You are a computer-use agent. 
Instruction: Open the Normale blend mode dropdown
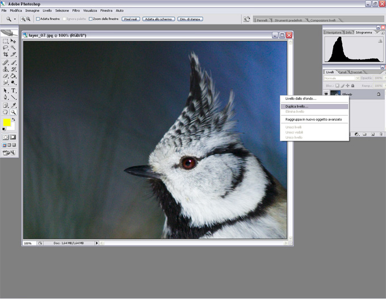point(340,78)
